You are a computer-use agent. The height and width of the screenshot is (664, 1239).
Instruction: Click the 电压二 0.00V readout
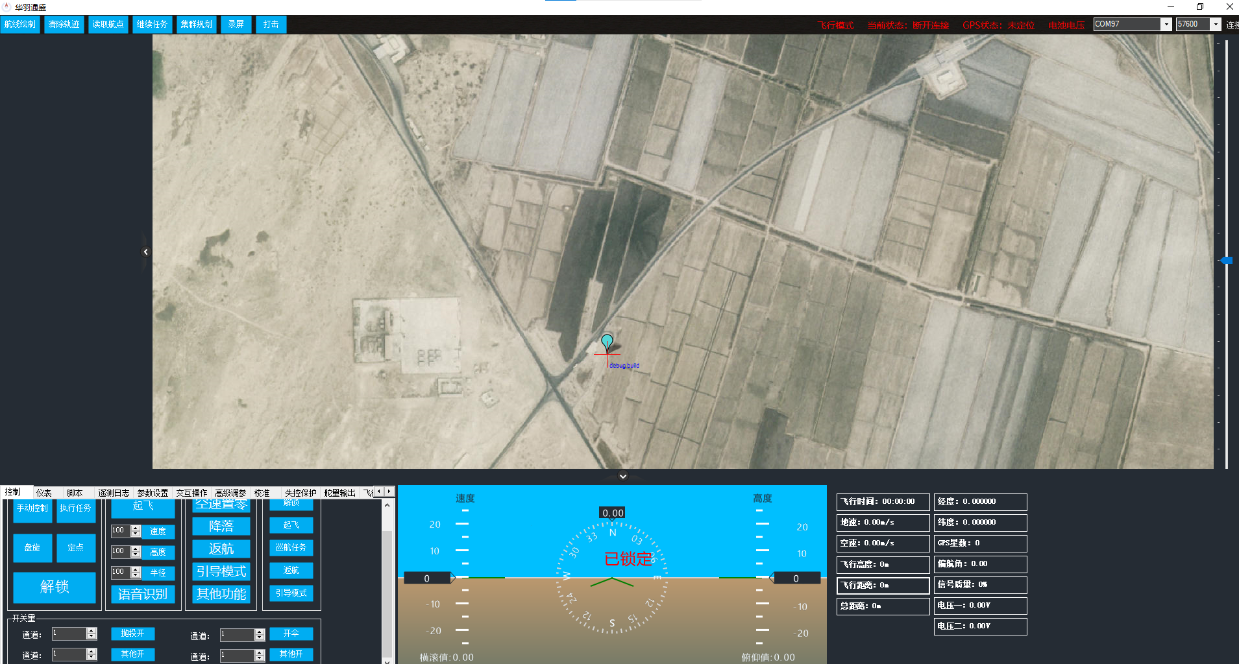981,626
